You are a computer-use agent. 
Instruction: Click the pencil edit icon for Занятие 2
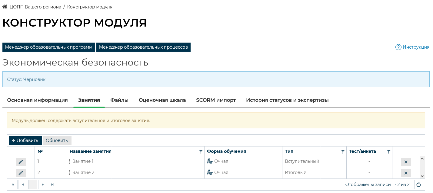21,173
